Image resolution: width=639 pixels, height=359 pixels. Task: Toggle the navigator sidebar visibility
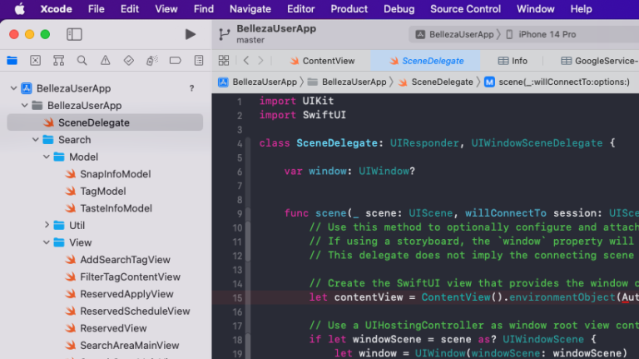[74, 34]
